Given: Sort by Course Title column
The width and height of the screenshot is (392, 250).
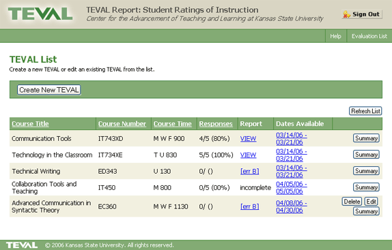Looking at the screenshot, I should (x=30, y=124).
